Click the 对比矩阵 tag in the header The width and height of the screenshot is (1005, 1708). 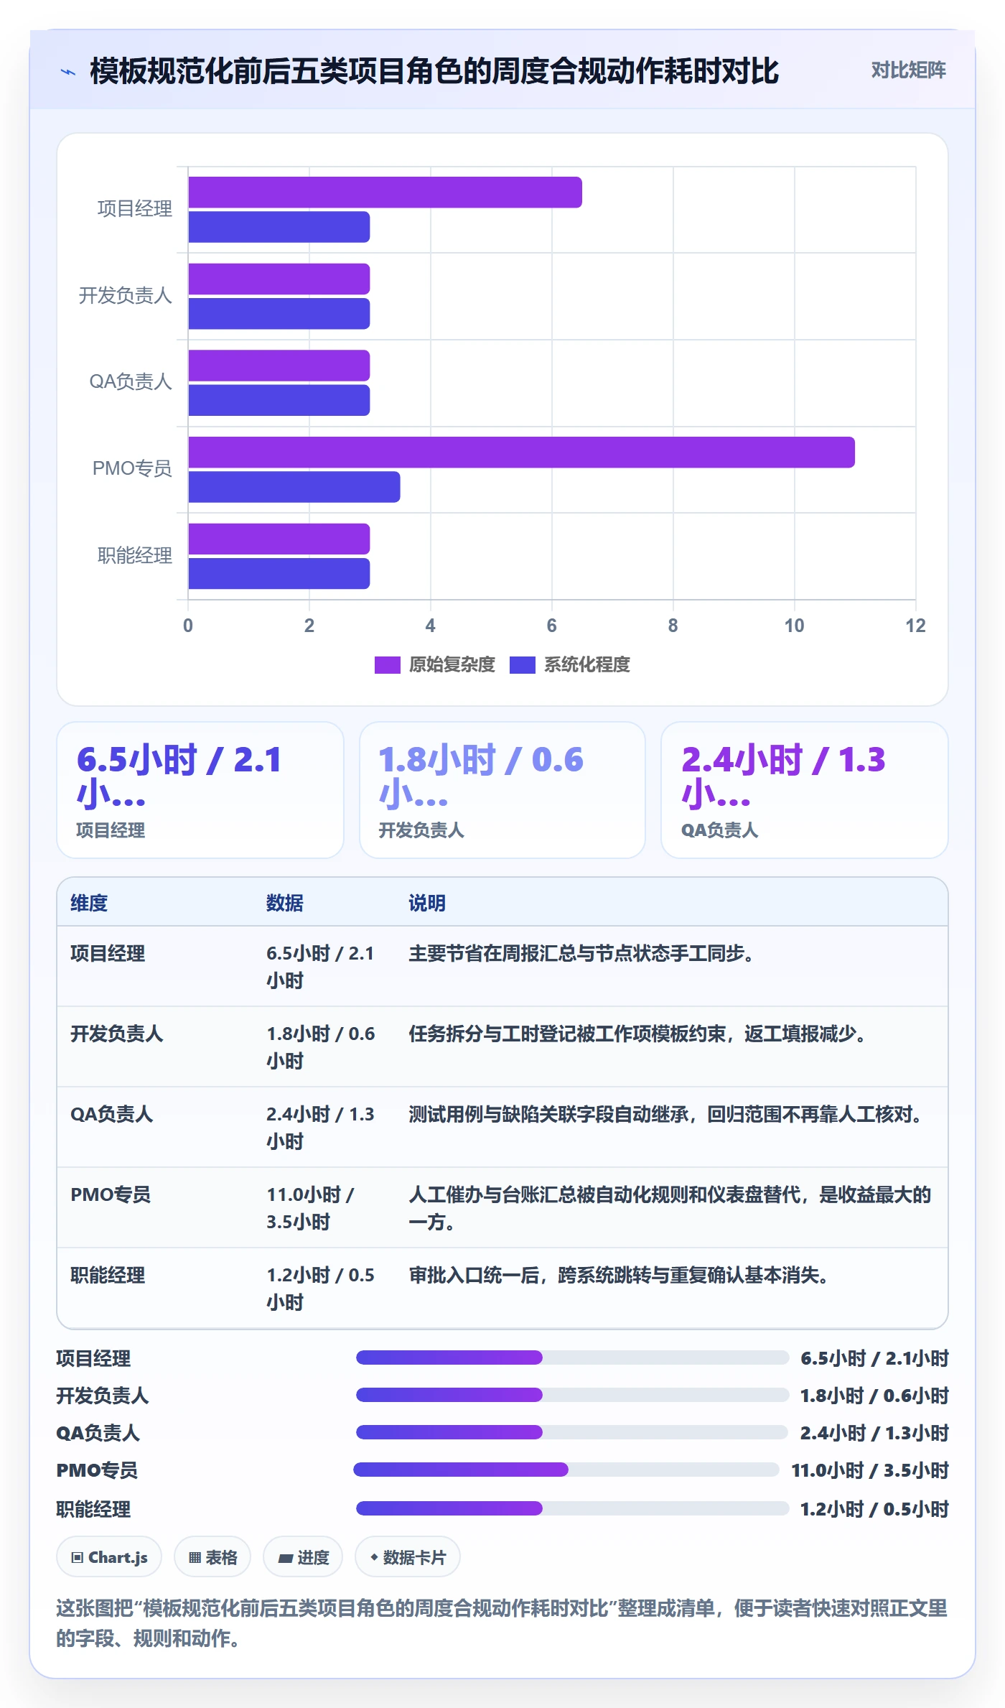908,70
